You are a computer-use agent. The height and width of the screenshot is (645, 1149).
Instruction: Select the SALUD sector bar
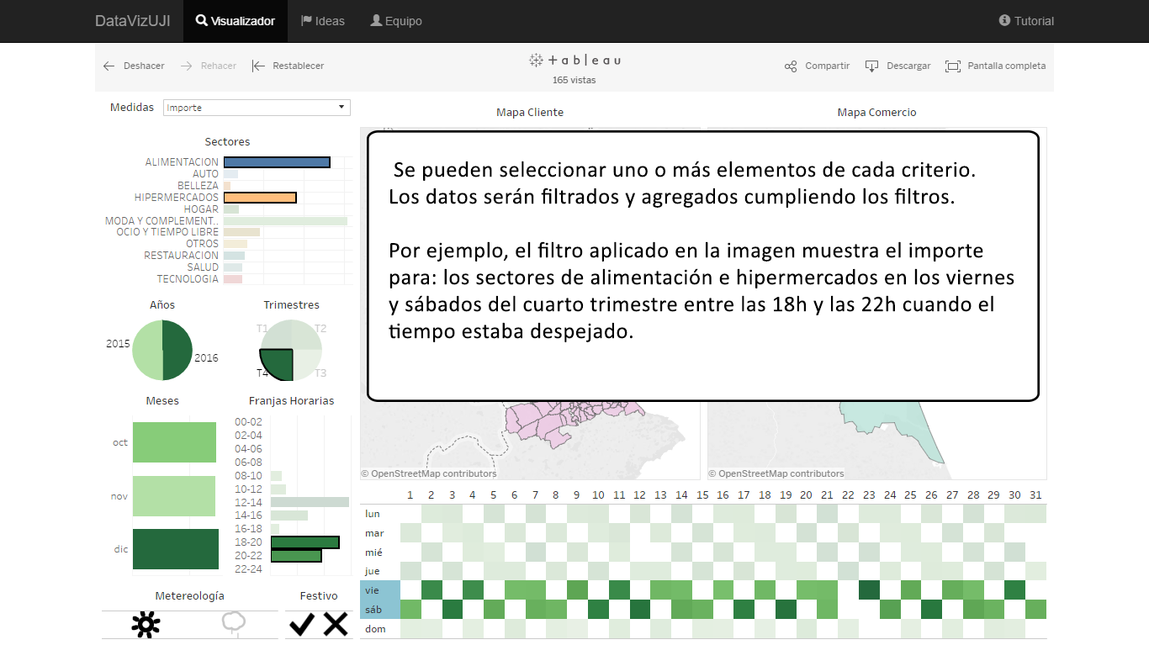tap(232, 267)
